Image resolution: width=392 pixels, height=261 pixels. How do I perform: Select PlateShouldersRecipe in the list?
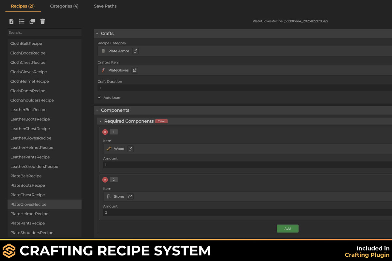(x=44, y=233)
